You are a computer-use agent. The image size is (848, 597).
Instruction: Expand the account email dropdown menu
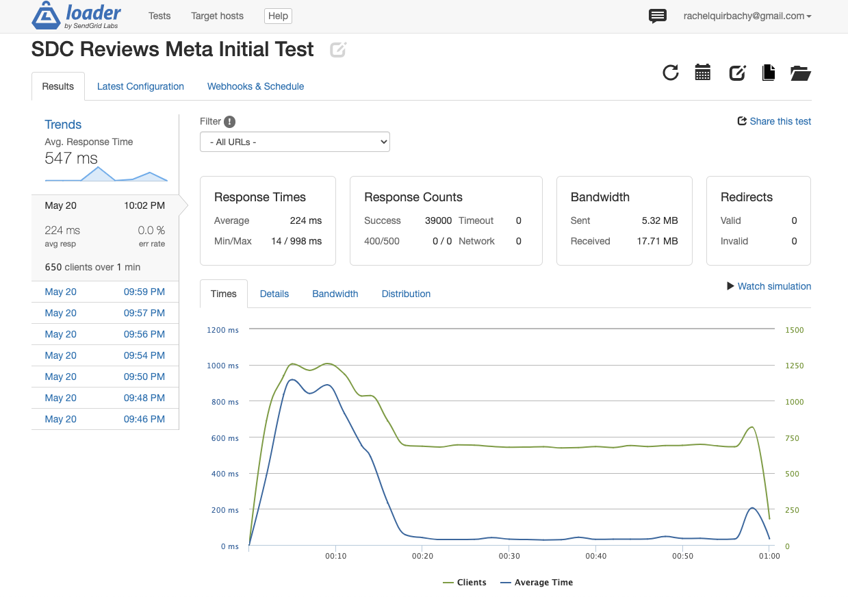[x=747, y=16]
